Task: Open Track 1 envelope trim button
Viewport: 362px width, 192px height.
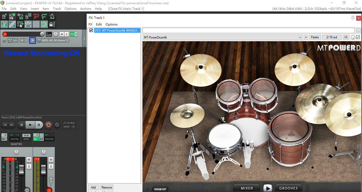Action: pos(13,40)
